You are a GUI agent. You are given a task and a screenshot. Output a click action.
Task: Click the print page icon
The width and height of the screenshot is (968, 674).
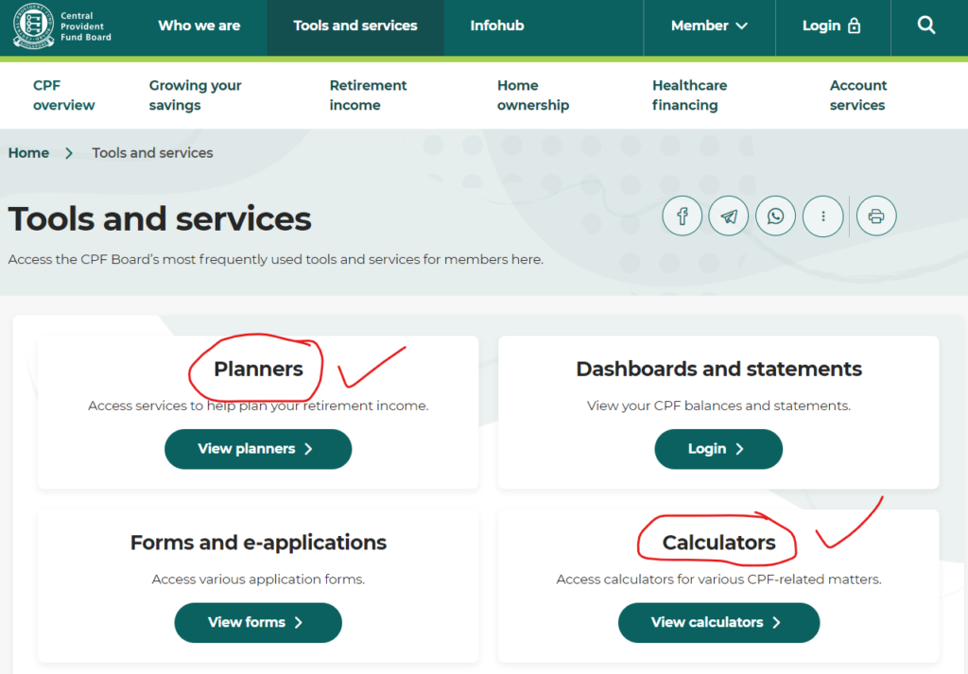tap(876, 216)
